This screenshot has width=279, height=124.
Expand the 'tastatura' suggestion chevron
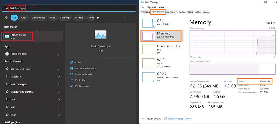click(59, 77)
